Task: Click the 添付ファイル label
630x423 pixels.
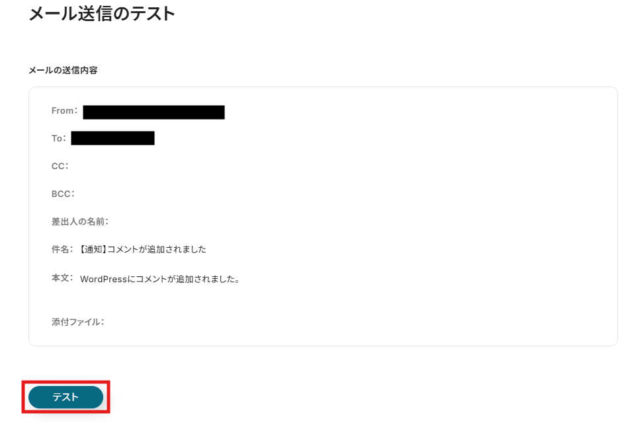Action: (x=77, y=322)
